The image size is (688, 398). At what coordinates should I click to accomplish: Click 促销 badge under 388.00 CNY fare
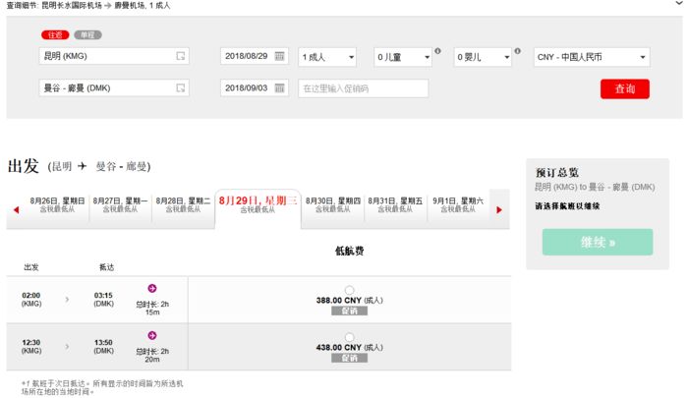(349, 312)
